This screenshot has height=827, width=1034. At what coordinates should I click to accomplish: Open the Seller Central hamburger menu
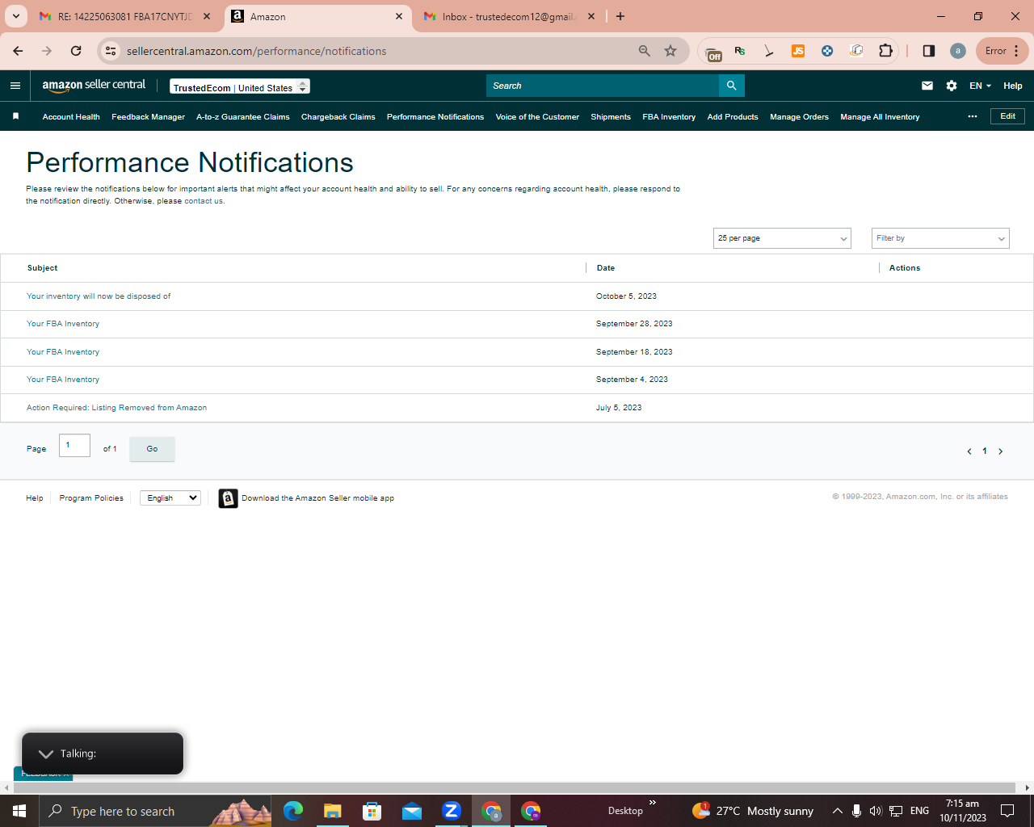click(x=15, y=86)
